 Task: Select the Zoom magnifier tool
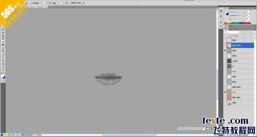point(3,70)
